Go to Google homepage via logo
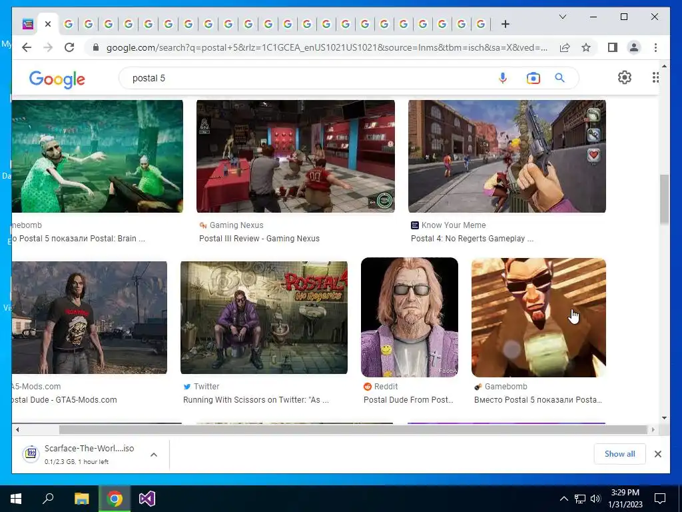 [57, 79]
